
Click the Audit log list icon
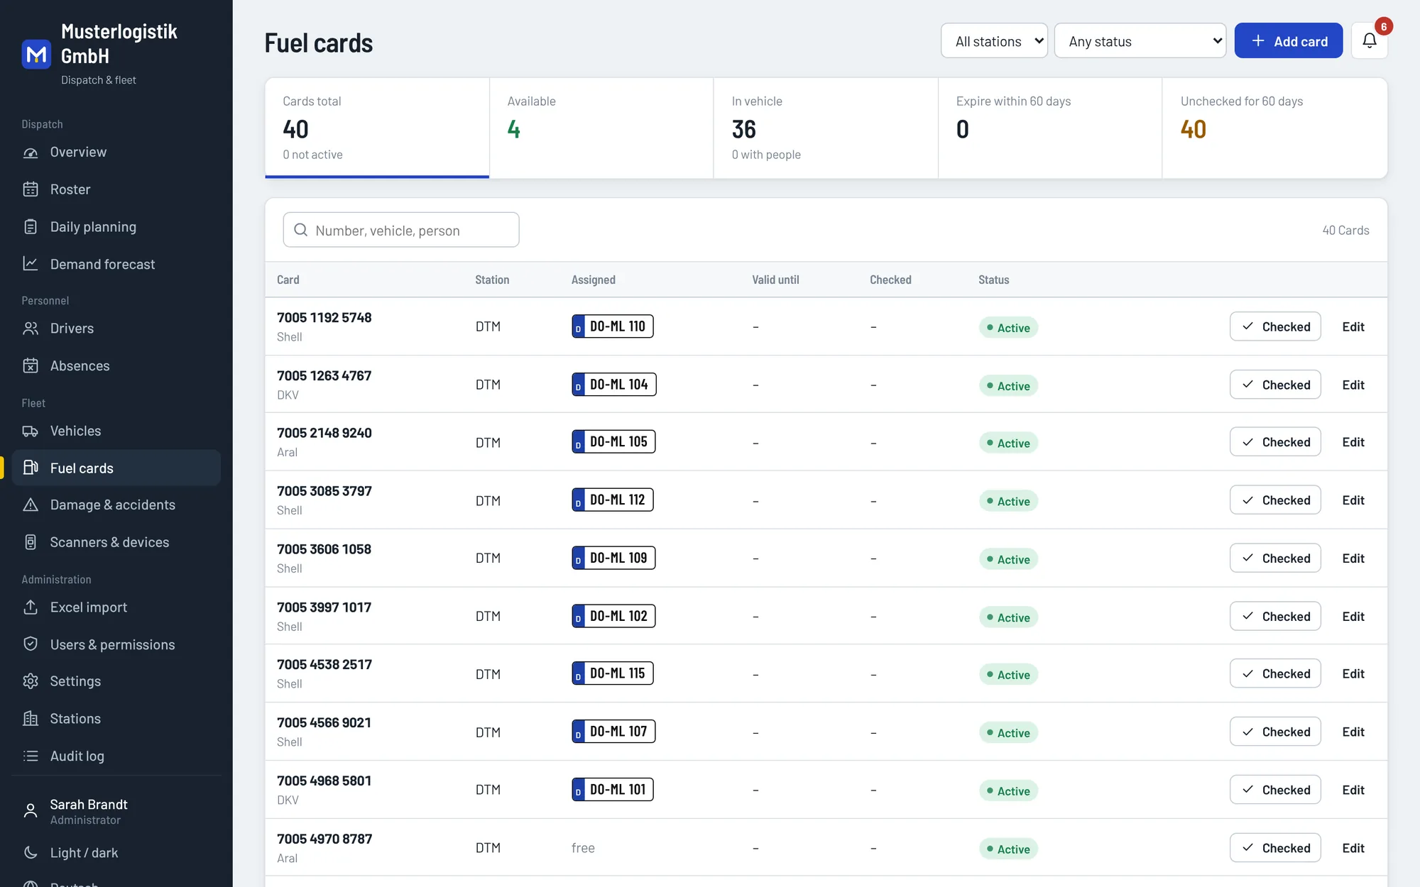tap(31, 756)
